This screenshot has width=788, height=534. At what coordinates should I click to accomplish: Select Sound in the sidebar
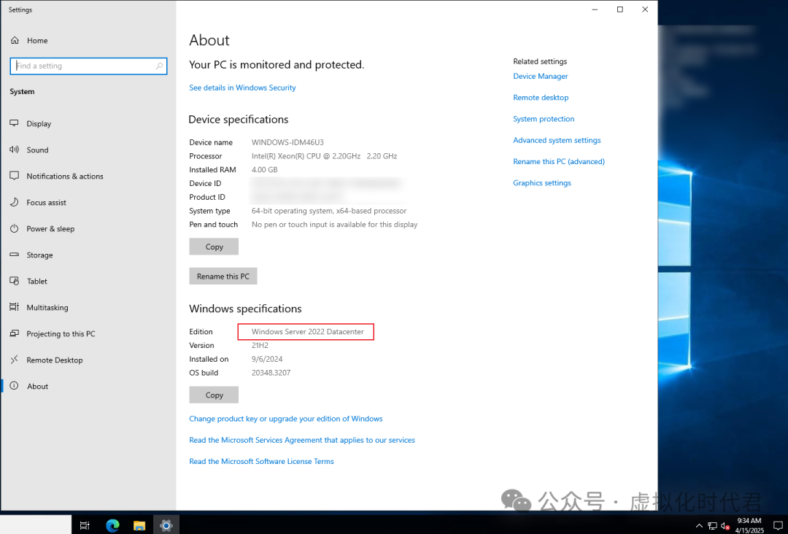pyautogui.click(x=38, y=150)
